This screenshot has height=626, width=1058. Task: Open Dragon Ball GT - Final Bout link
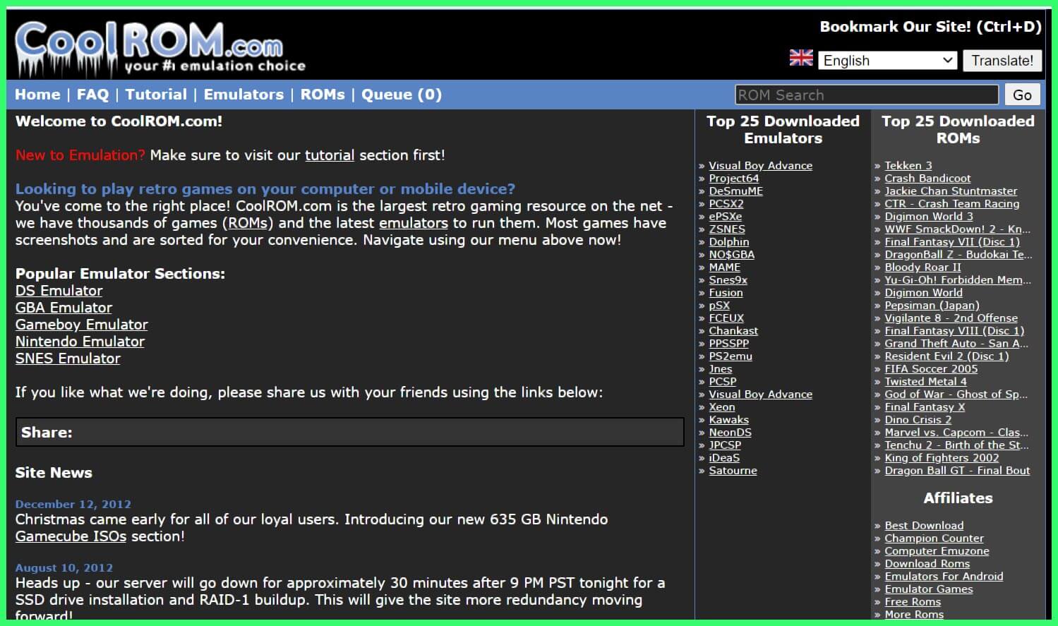coord(957,471)
